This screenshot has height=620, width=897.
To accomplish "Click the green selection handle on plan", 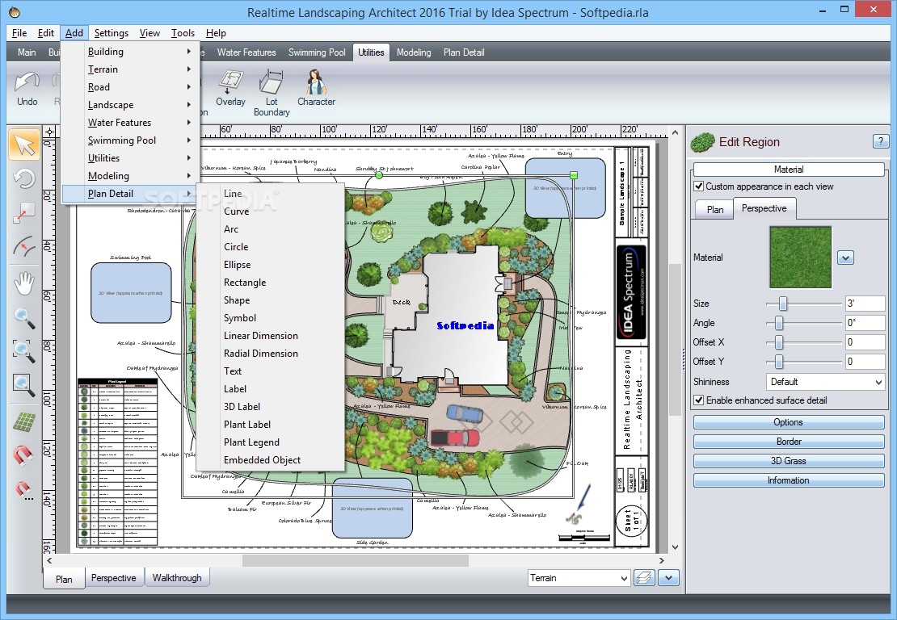I will (x=574, y=175).
